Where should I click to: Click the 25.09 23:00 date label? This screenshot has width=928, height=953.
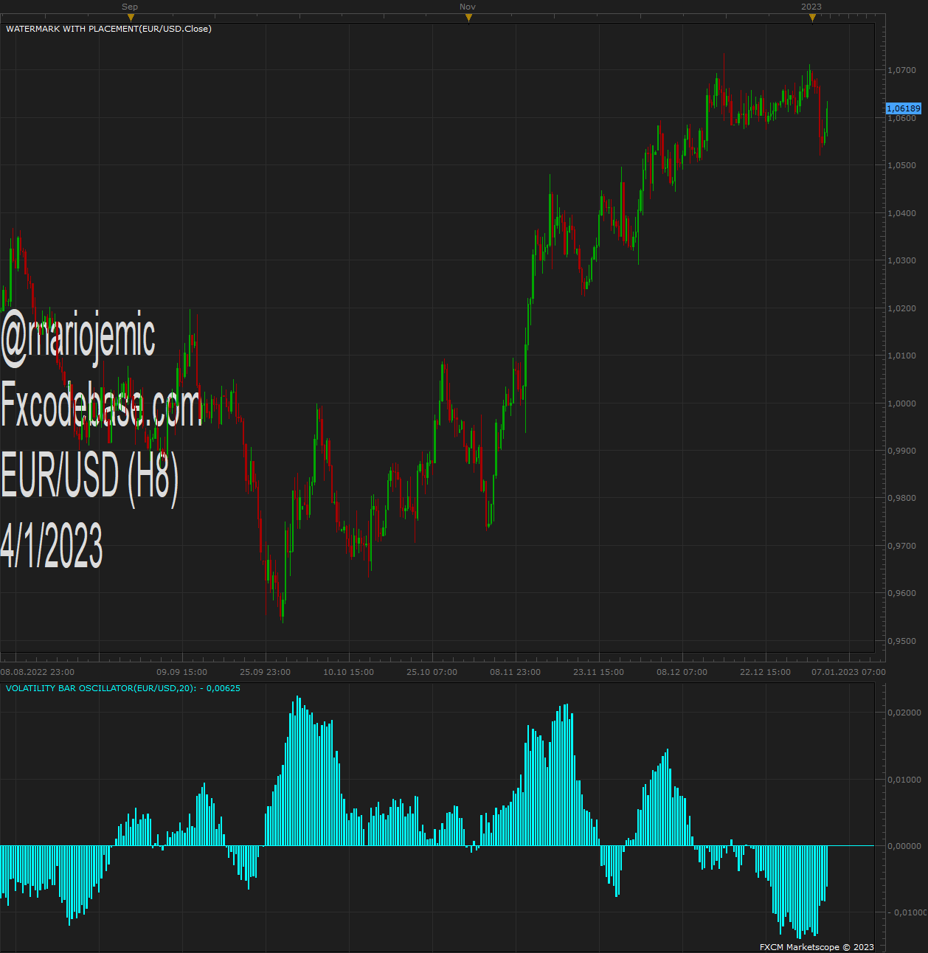point(266,672)
